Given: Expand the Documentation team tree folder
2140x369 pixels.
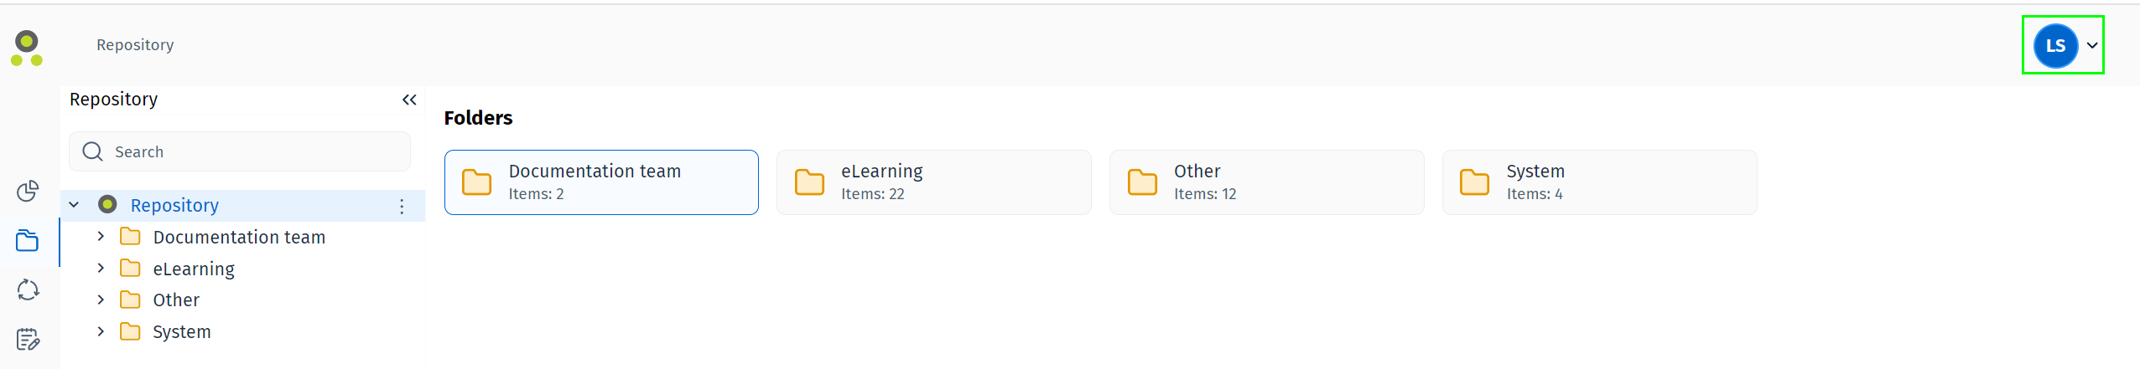Looking at the screenshot, I should [101, 237].
